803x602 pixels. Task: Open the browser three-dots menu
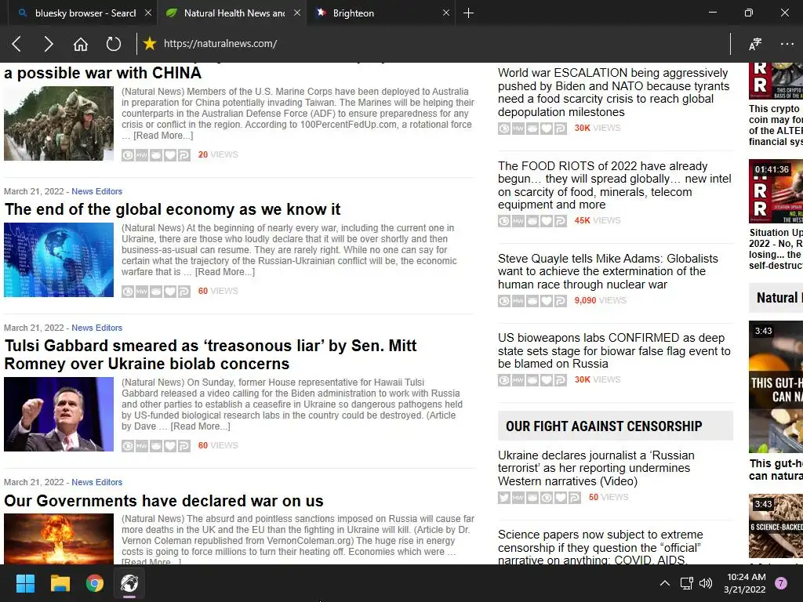[787, 44]
